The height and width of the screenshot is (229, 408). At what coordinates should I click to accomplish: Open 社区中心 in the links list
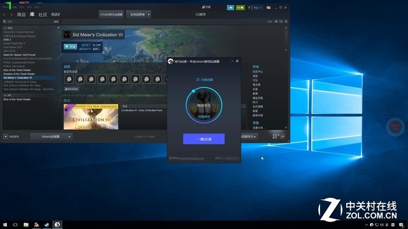click(x=258, y=72)
